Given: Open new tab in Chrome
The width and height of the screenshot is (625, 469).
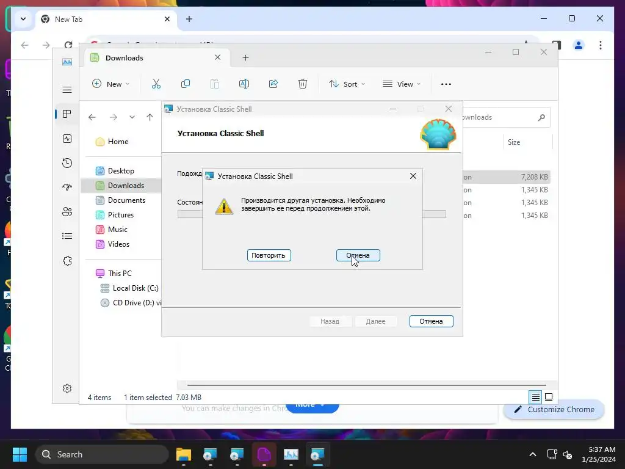Looking at the screenshot, I should point(189,19).
